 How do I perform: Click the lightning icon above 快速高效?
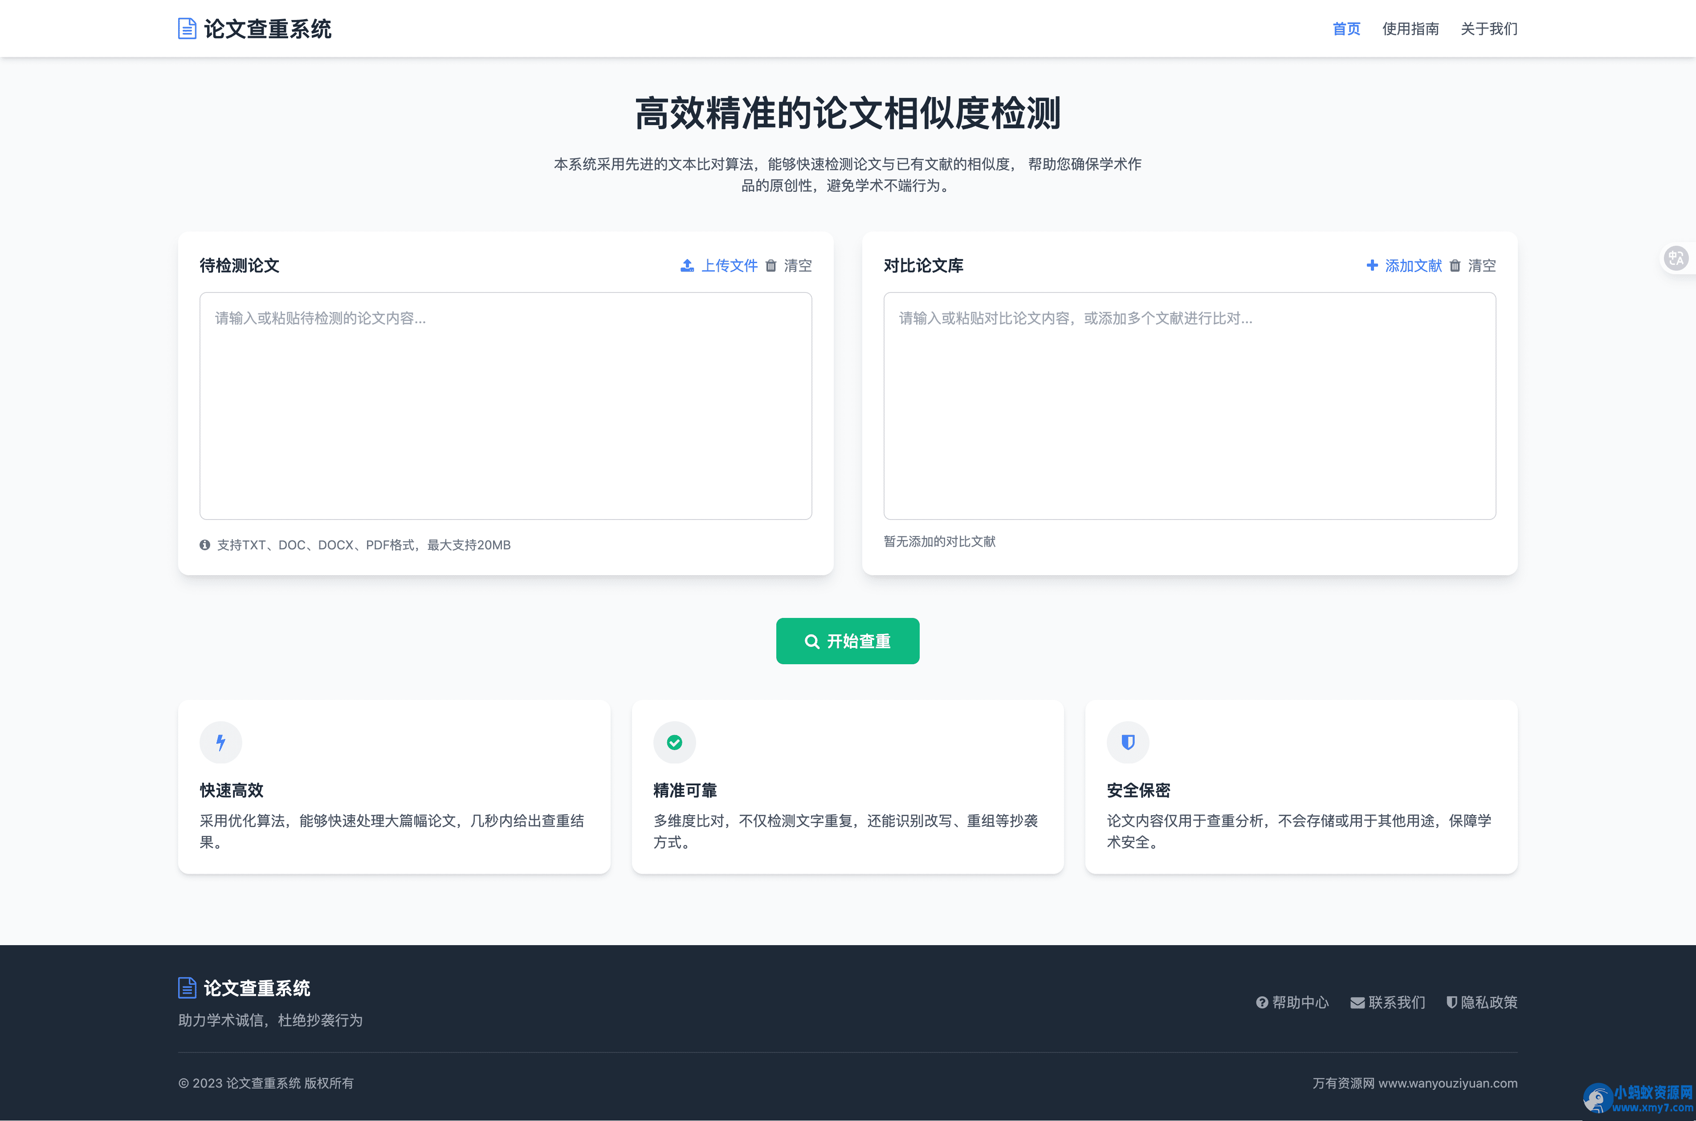tap(220, 742)
